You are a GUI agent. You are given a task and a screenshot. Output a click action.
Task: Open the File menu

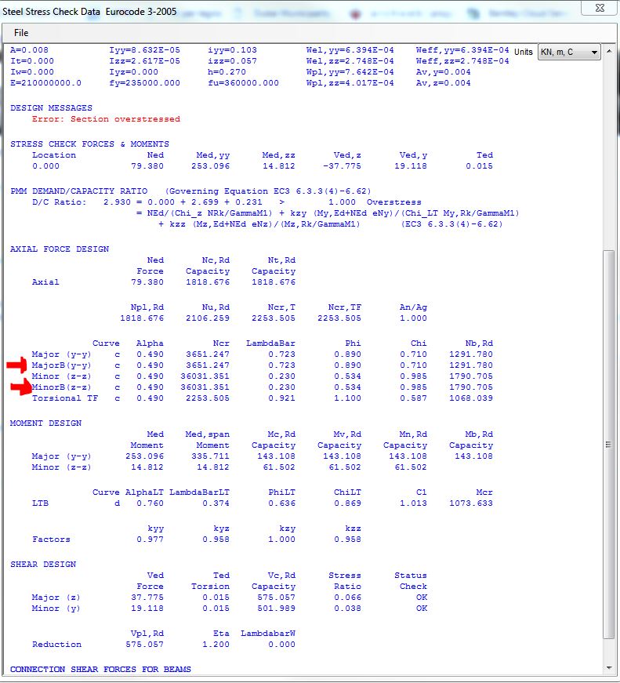[21, 33]
